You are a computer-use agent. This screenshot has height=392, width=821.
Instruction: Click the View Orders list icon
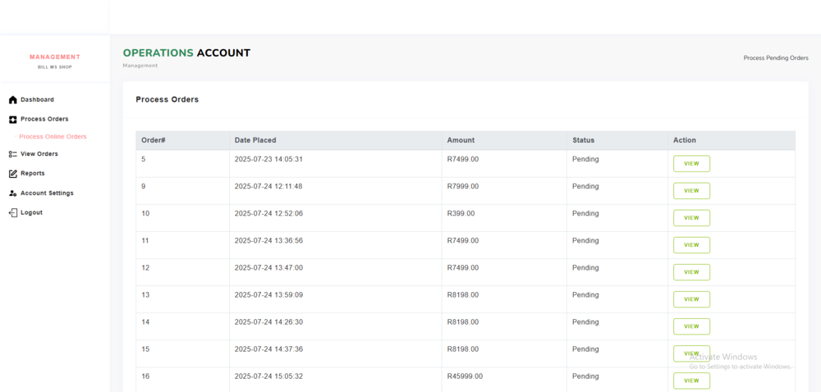click(x=12, y=154)
